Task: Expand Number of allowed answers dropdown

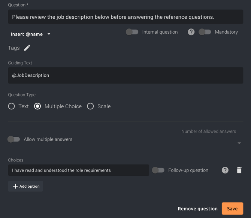Action: pyautogui.click(x=239, y=143)
